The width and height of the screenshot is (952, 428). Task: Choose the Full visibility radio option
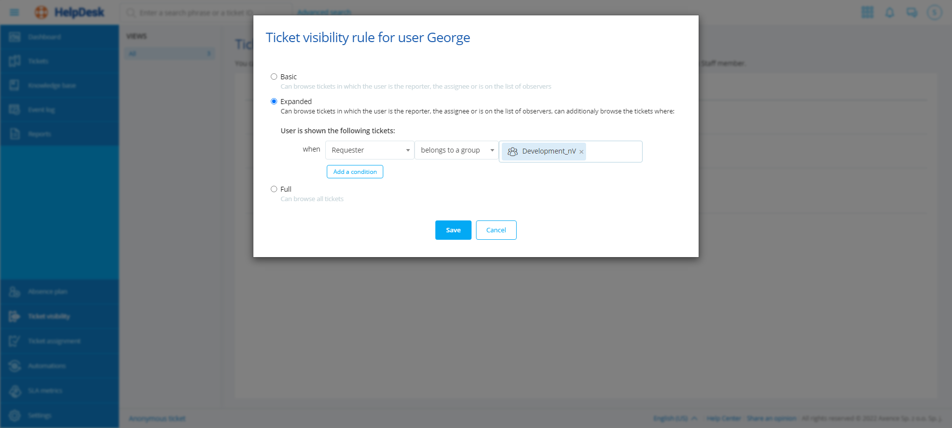274,189
